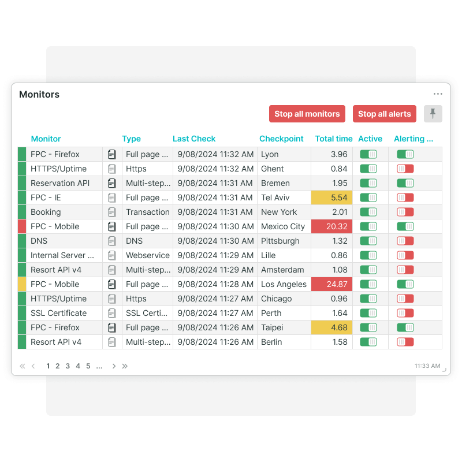Sort by Type column header

[x=132, y=139]
